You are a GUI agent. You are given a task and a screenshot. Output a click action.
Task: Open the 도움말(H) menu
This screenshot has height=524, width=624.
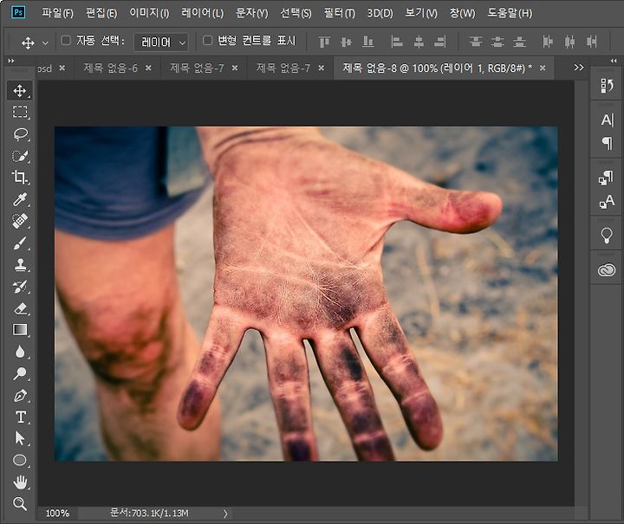510,13
